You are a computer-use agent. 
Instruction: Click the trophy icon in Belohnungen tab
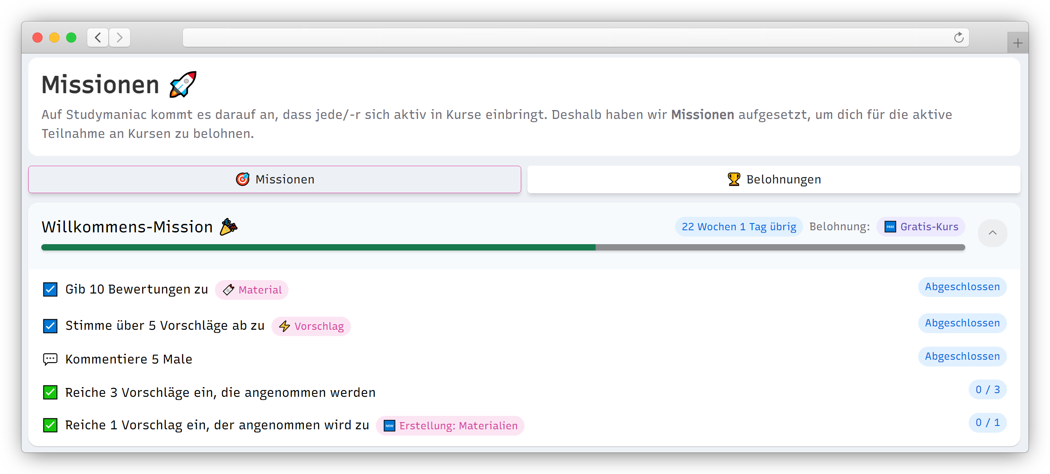pyautogui.click(x=734, y=179)
